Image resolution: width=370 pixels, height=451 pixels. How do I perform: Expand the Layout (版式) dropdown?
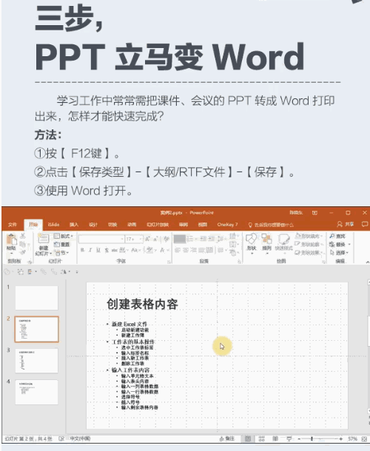point(64,236)
